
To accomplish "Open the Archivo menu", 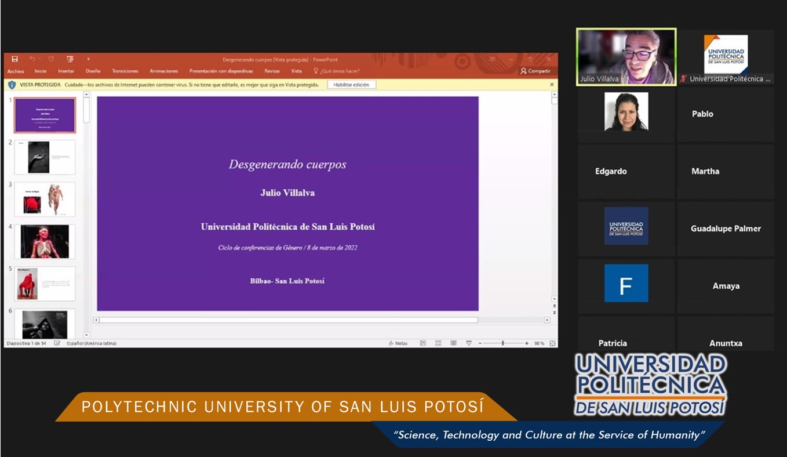I will click(16, 71).
